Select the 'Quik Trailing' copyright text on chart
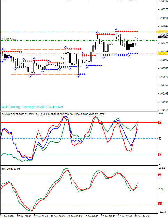168x218 pixels. point(32,107)
